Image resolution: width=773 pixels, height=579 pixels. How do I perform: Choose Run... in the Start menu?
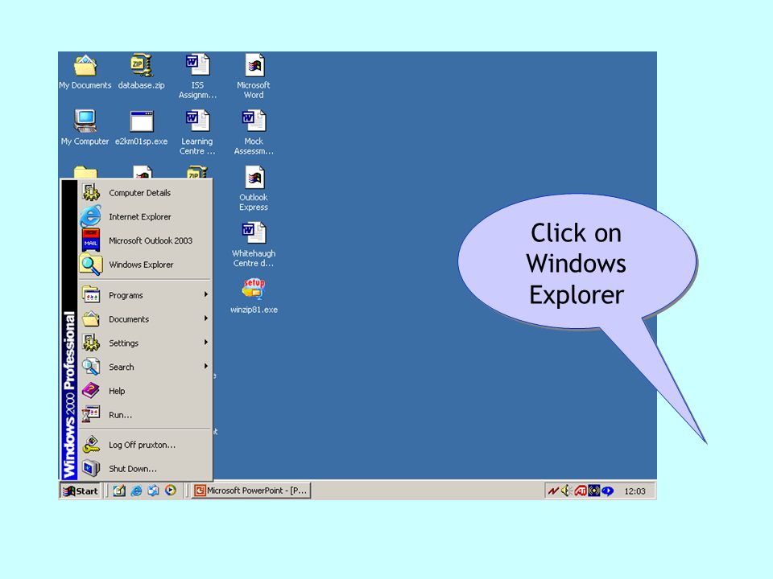tap(145, 415)
